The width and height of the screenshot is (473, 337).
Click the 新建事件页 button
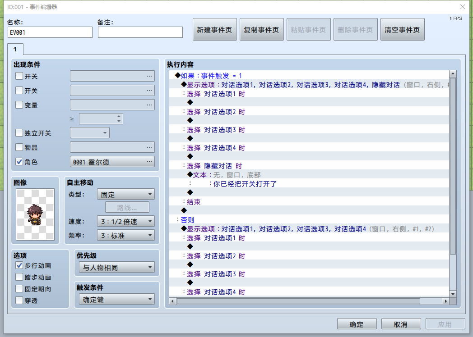click(215, 30)
